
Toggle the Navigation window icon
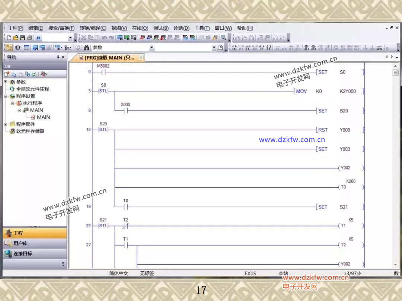9,48
